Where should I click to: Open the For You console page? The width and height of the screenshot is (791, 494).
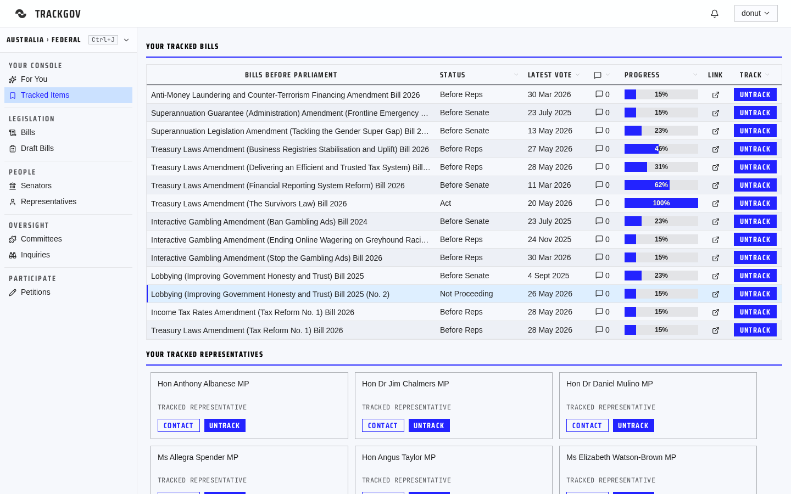tap(68, 80)
